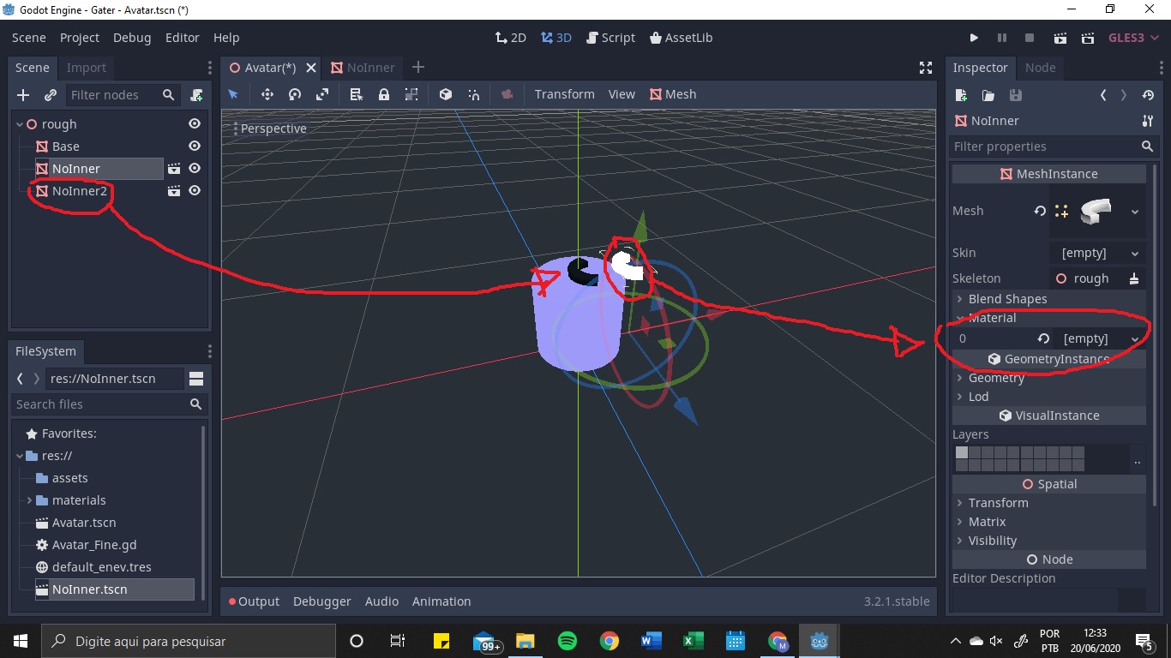Toggle the camera preview icon in 3D toolbar

coord(506,94)
